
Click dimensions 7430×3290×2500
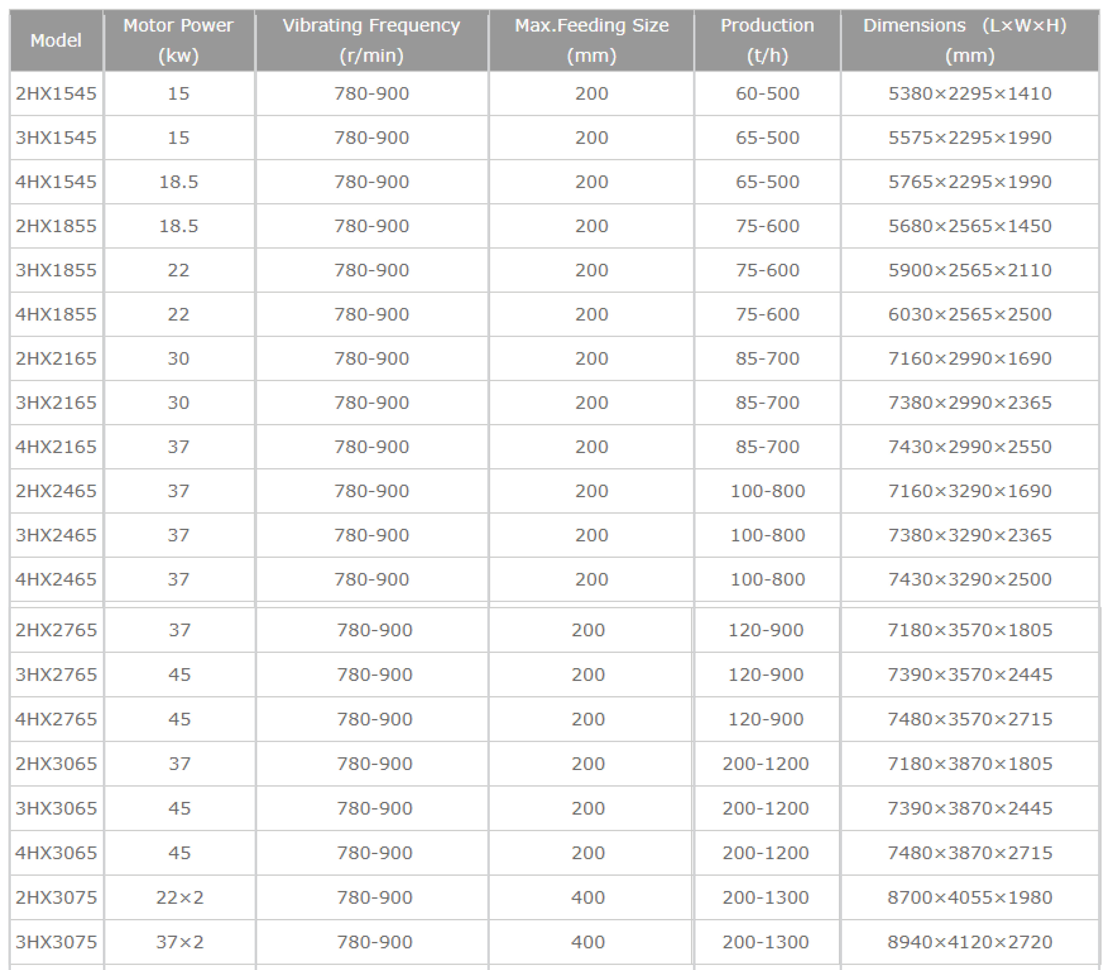[x=970, y=579]
